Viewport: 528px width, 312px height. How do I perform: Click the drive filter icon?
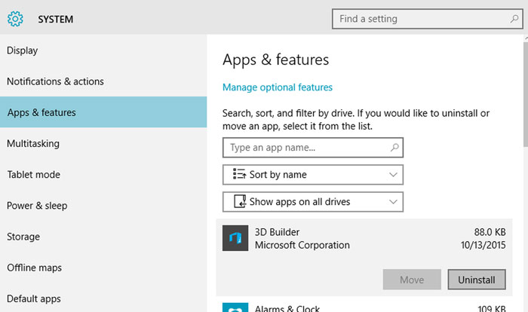click(x=239, y=202)
